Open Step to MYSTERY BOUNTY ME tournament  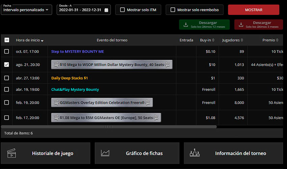(77, 51)
